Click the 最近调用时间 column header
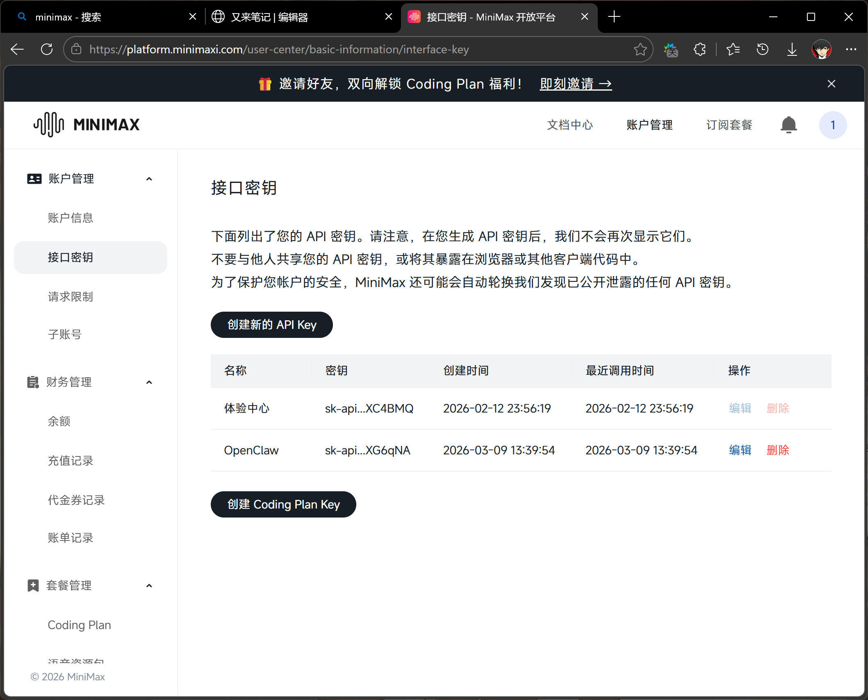Image resolution: width=868 pixels, height=700 pixels. click(x=620, y=371)
